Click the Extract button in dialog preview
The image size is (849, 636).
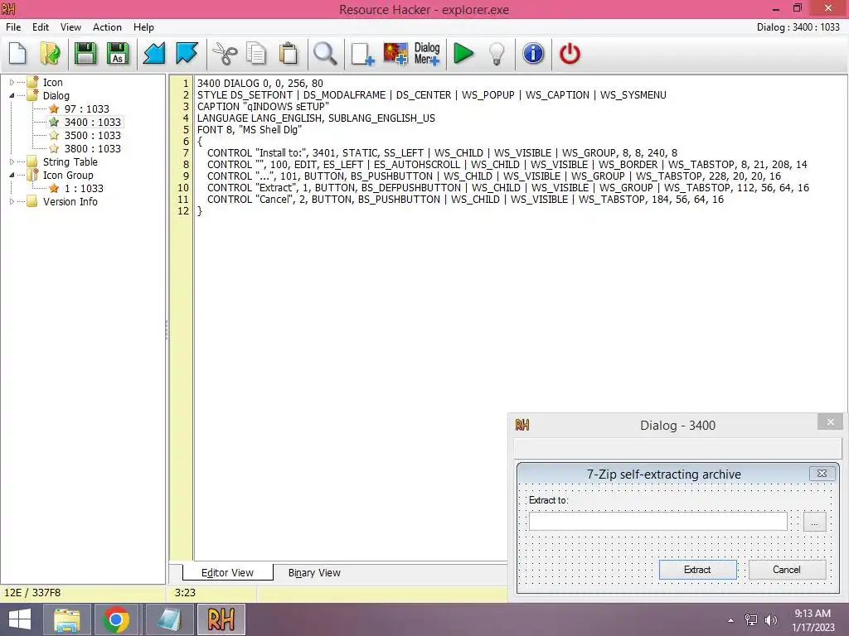(697, 570)
